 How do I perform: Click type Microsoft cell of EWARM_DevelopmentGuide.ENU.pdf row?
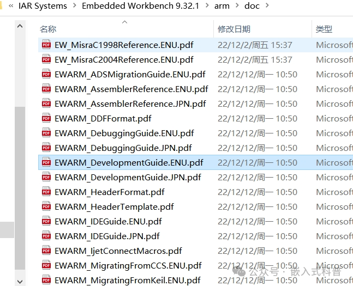point(334,163)
